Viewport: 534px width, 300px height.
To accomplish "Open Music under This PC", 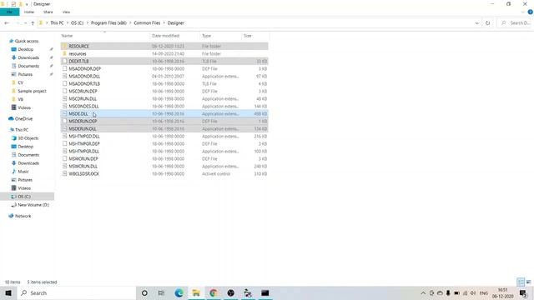I will coord(23,172).
